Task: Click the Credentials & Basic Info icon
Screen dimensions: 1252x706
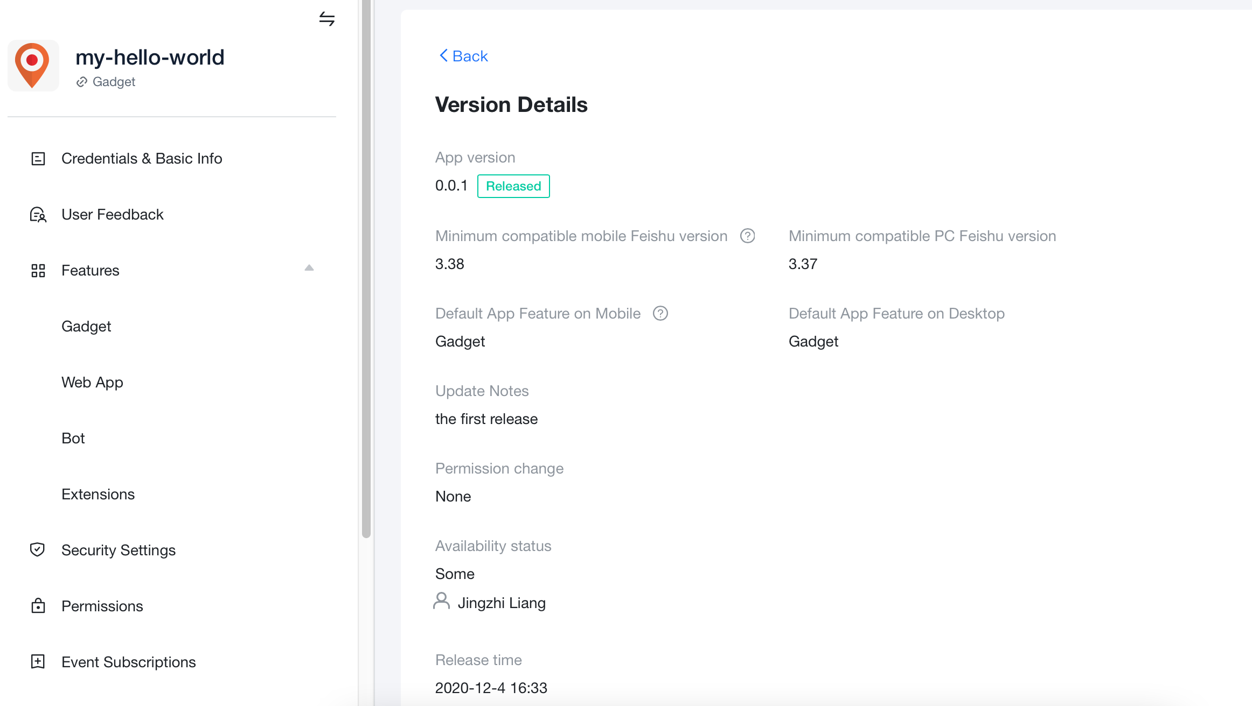Action: pyautogui.click(x=38, y=159)
